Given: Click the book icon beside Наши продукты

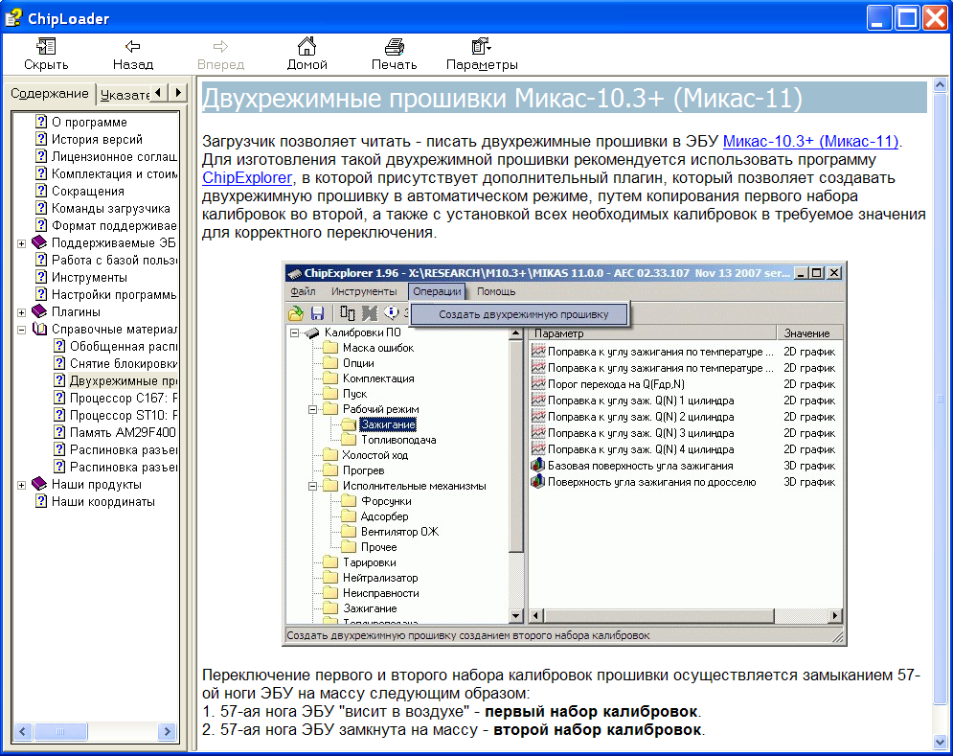Looking at the screenshot, I should click(39, 485).
